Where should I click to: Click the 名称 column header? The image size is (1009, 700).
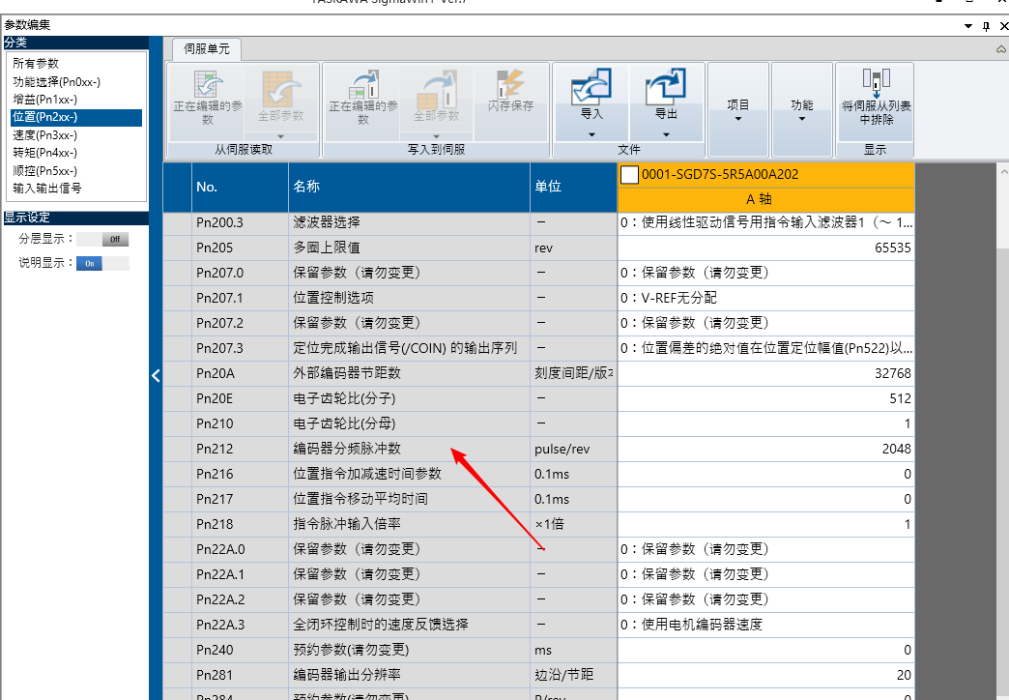pos(408,187)
